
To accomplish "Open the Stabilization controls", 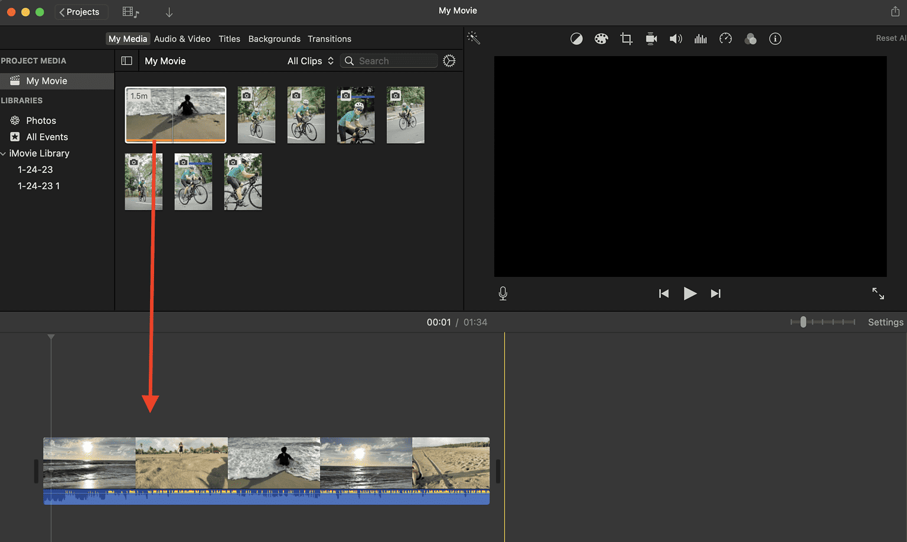I will [x=651, y=38].
